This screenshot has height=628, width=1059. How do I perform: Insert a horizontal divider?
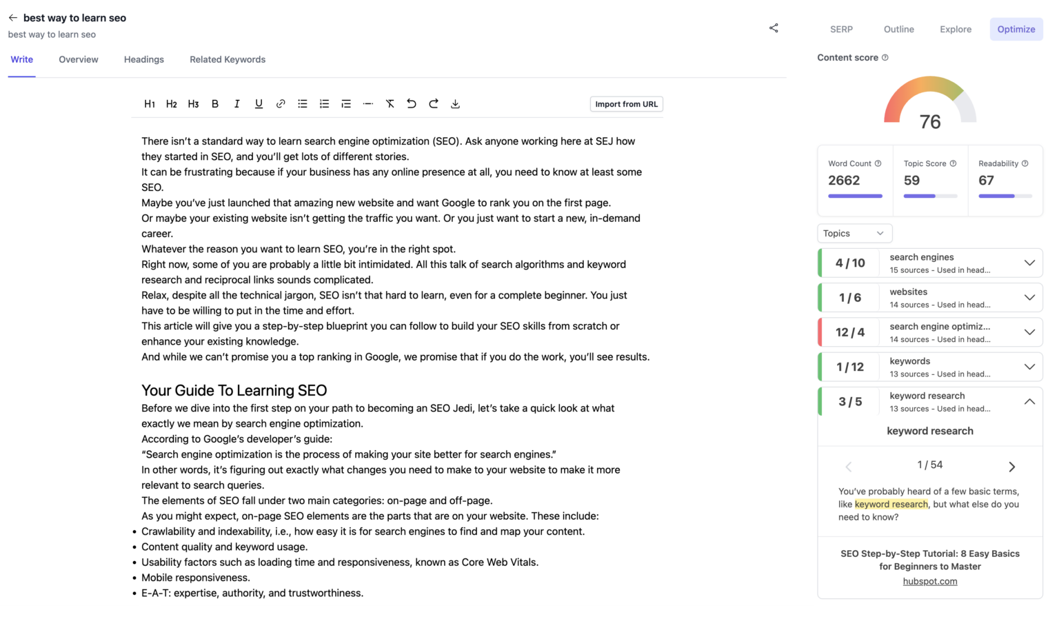coord(367,103)
